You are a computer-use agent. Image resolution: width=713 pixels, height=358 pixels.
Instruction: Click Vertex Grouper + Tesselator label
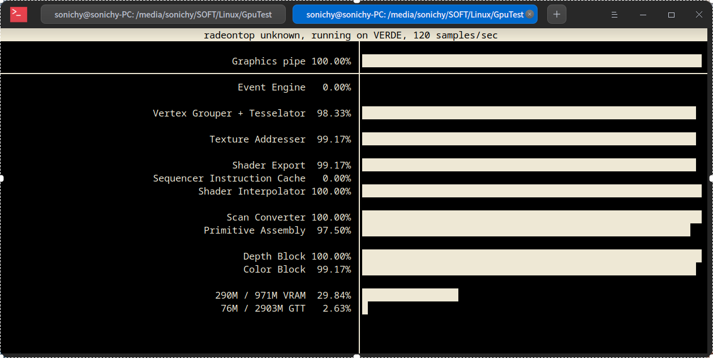pos(229,113)
